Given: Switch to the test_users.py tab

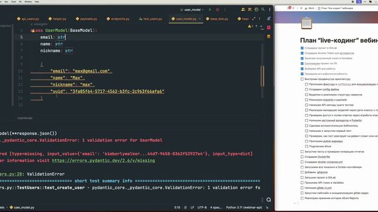Looking at the screenshot, I should pyautogui.click(x=151, y=19).
